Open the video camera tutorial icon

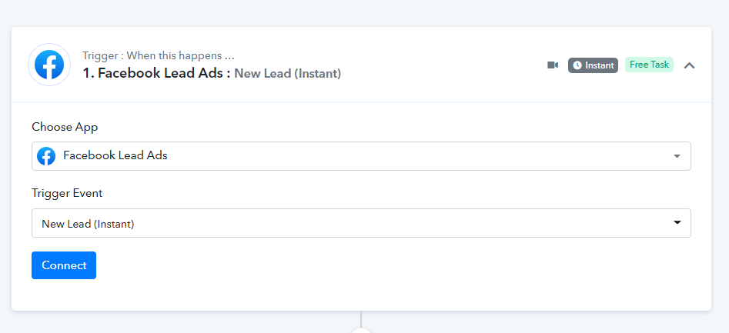[552, 65]
